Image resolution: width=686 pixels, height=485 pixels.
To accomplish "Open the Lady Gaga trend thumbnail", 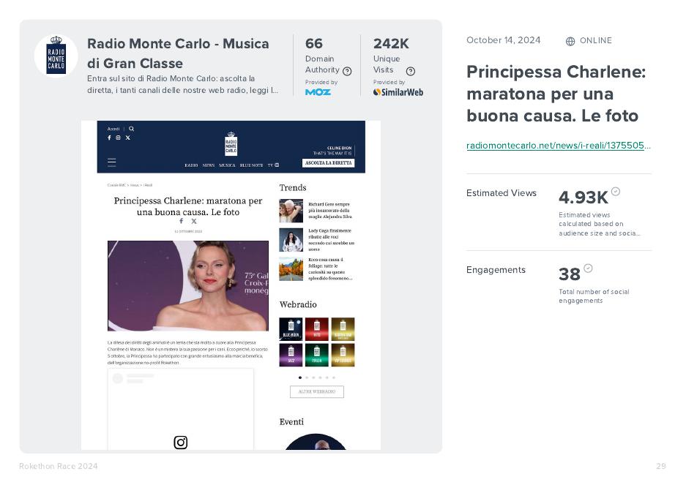I will coord(291,240).
